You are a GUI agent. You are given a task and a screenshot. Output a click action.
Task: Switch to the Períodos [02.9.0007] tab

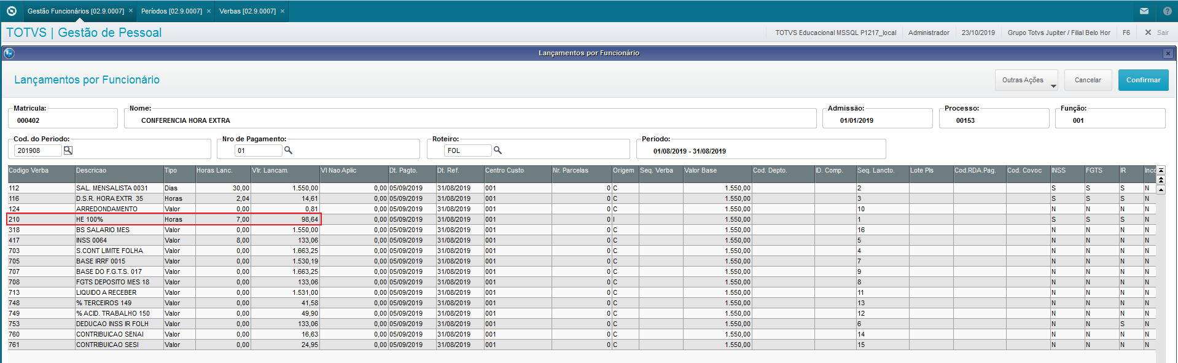(x=171, y=11)
